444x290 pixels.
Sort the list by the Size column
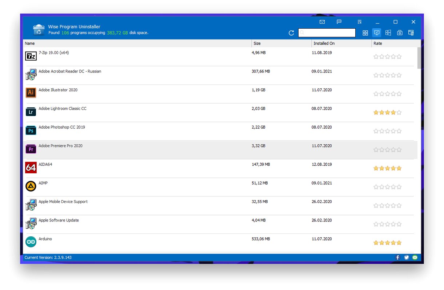282,43
